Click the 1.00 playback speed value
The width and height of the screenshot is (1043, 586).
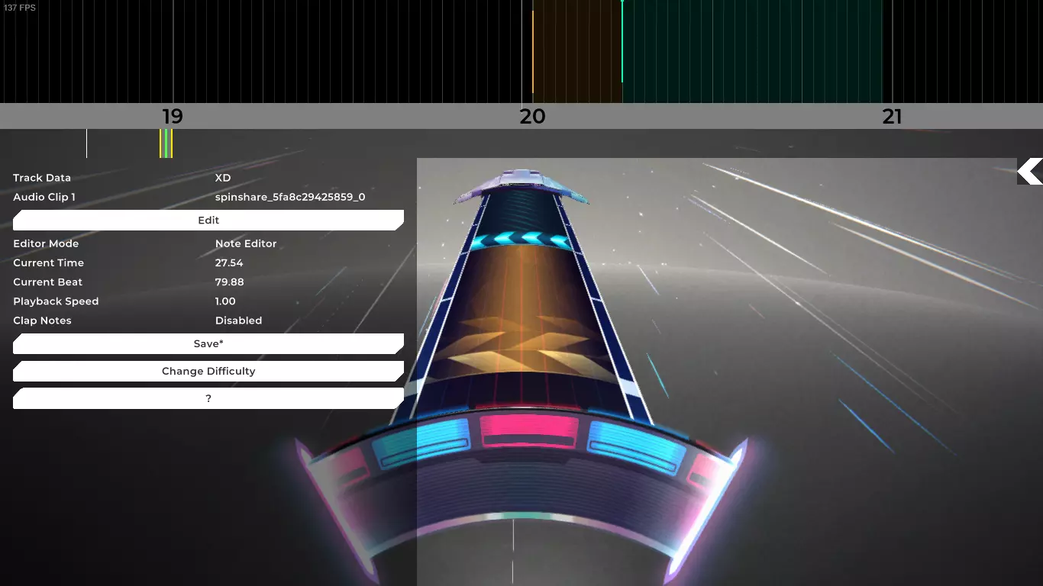[225, 301]
